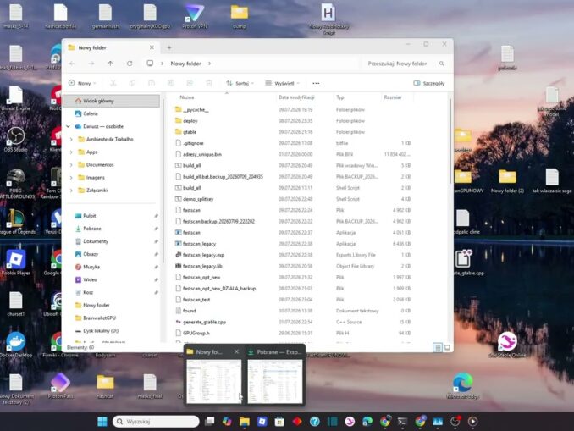574x431 pixels.
Task: Close the Nowy folder tab
Action: tap(152, 47)
